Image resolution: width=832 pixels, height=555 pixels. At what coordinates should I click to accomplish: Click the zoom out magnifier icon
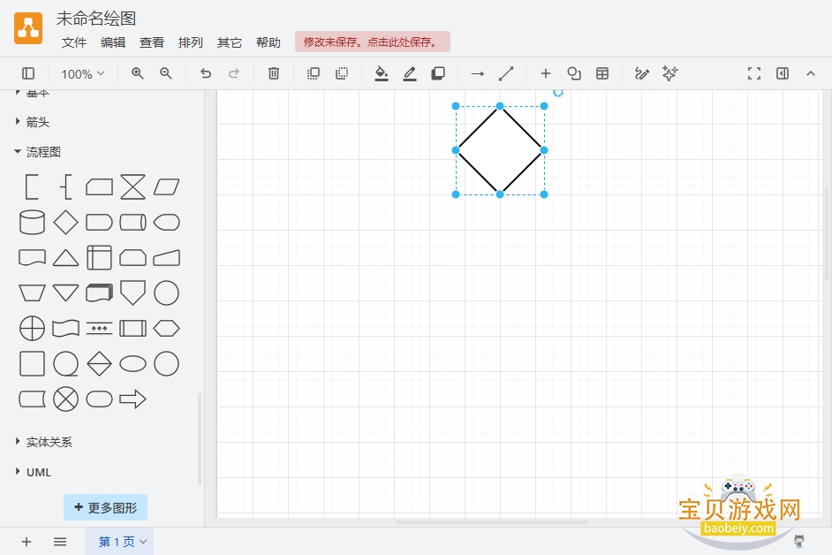coord(165,73)
